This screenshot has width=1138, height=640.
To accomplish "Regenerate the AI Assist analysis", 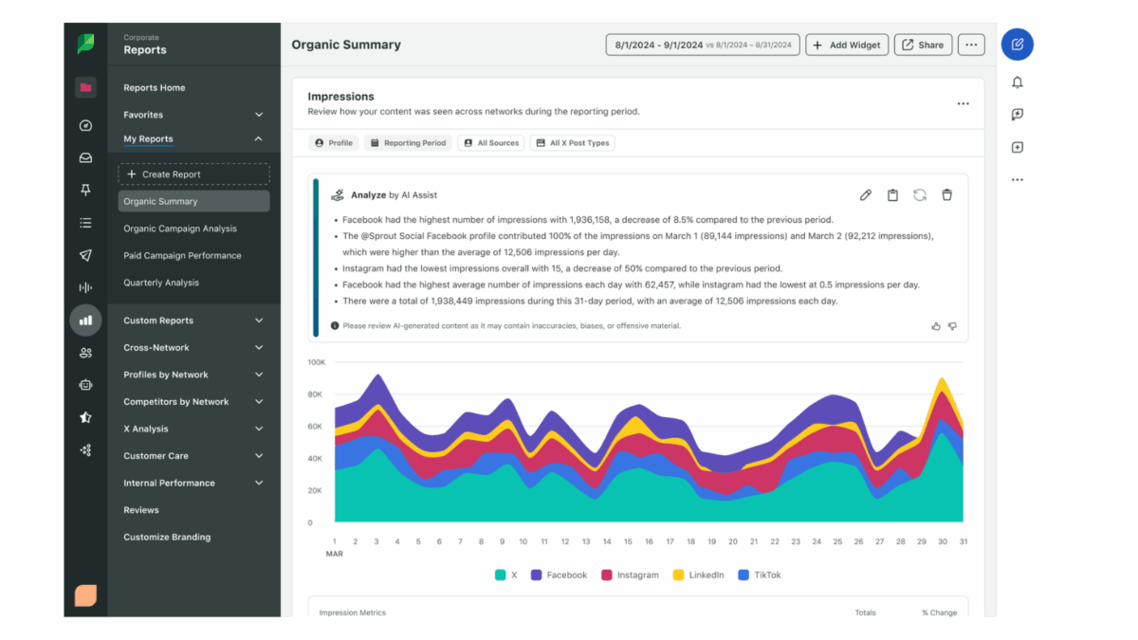I will (x=920, y=195).
